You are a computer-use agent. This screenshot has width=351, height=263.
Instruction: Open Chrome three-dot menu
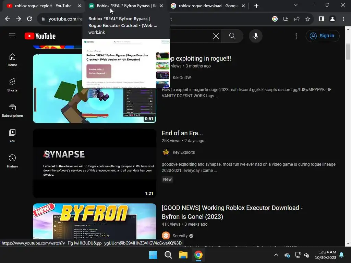point(343,19)
